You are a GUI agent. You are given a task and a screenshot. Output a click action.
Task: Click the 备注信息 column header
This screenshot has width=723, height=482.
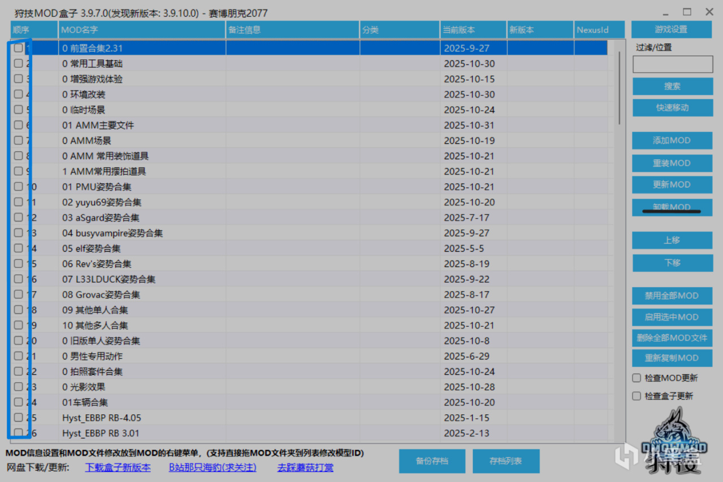pyautogui.click(x=293, y=30)
